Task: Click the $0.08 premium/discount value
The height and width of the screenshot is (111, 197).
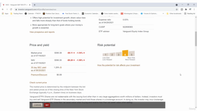Action: 59,75
